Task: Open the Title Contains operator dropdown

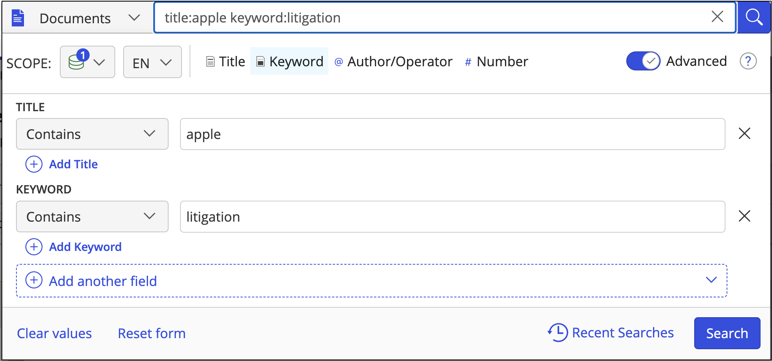Action: (92, 134)
